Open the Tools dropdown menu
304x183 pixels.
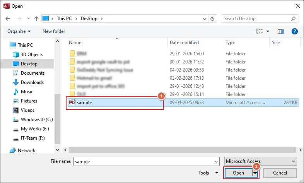[208, 173]
